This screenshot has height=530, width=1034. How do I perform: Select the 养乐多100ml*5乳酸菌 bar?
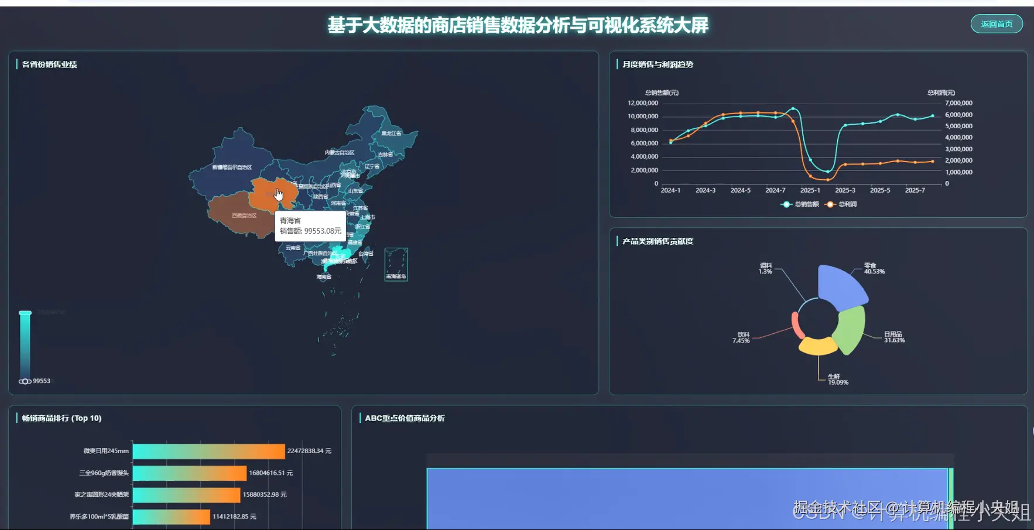pos(172,517)
